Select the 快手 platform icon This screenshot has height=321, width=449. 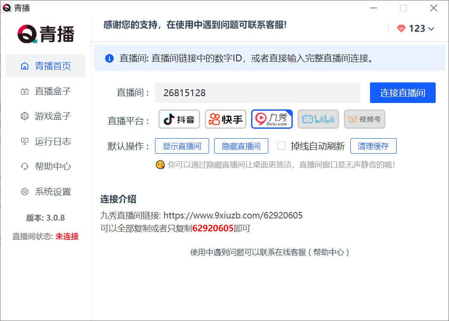pos(225,119)
